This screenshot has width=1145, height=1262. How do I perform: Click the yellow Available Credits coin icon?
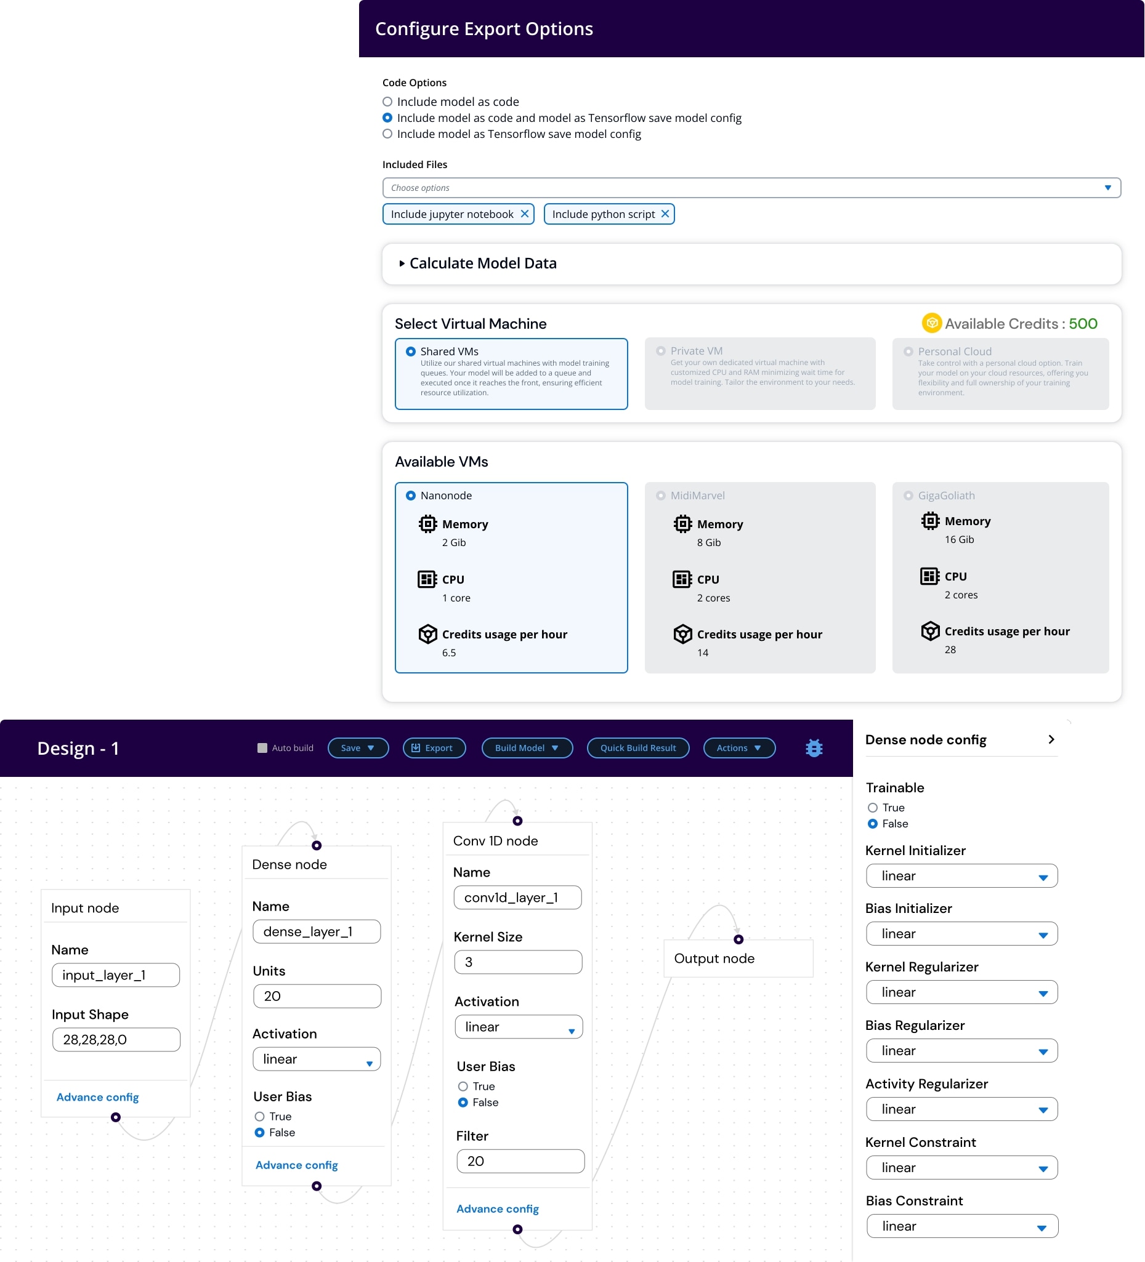pyautogui.click(x=932, y=323)
